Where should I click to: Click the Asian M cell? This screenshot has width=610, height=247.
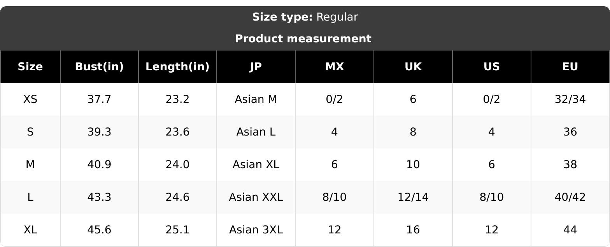click(256, 99)
